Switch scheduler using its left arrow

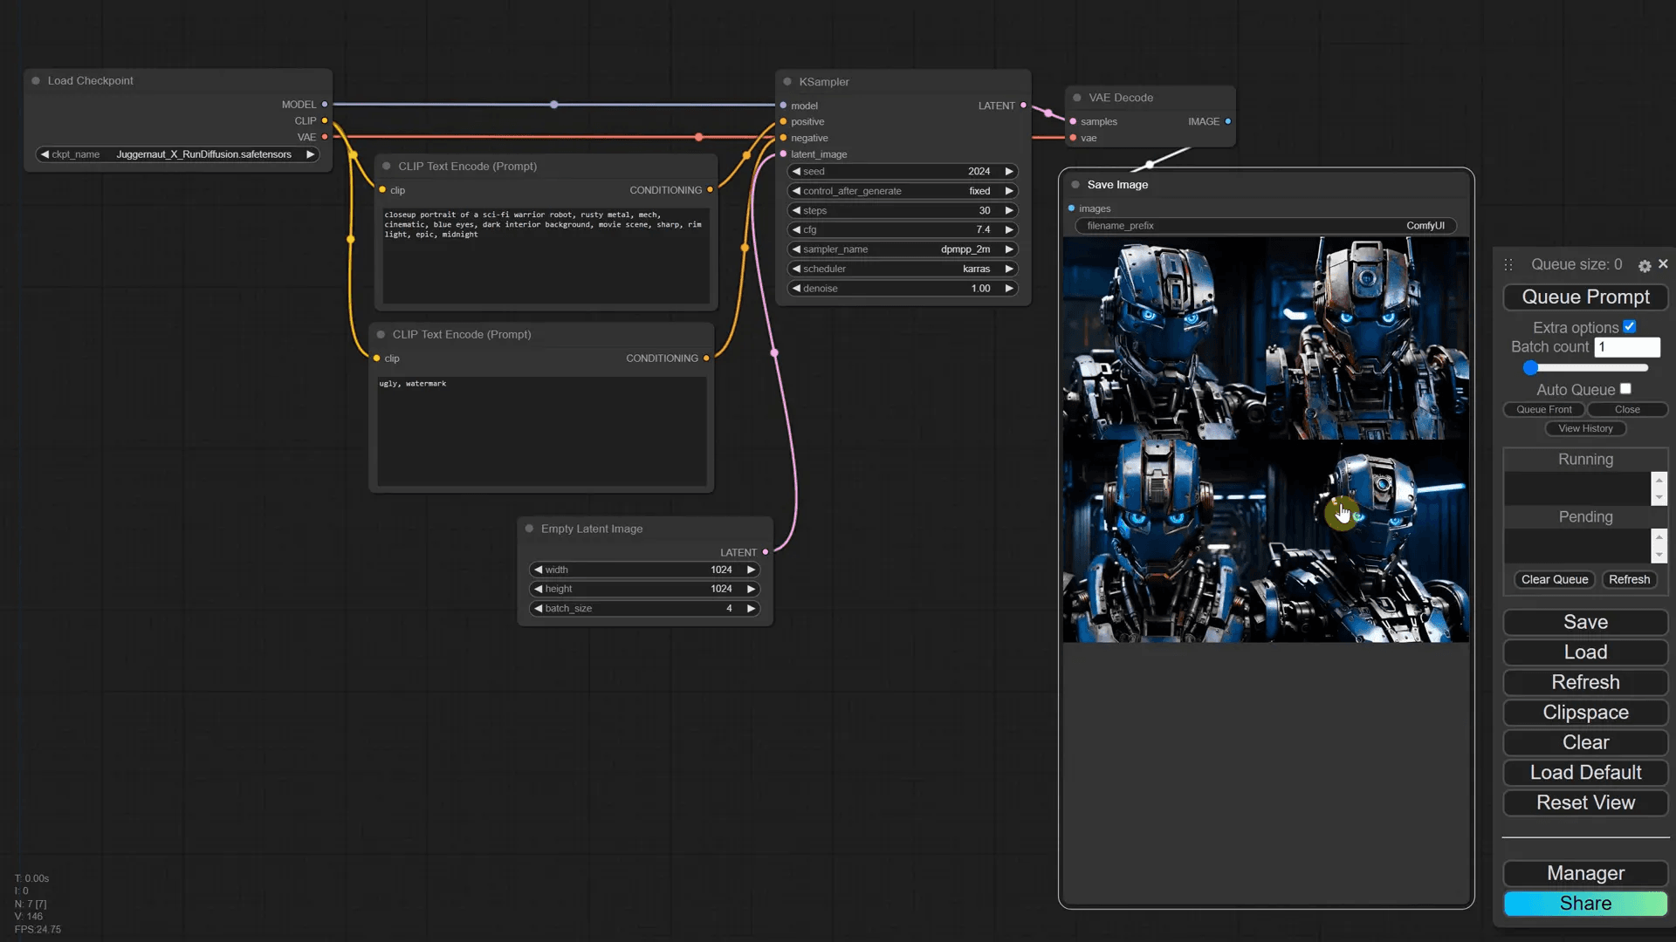tap(796, 269)
